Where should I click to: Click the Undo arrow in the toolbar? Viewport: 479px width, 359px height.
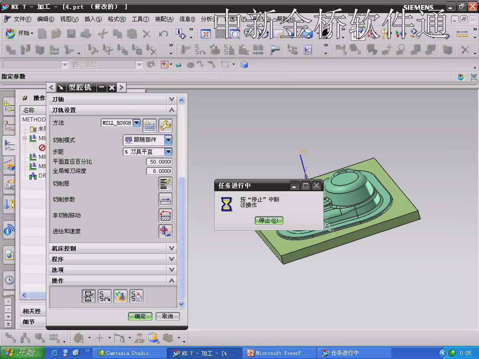163,34
